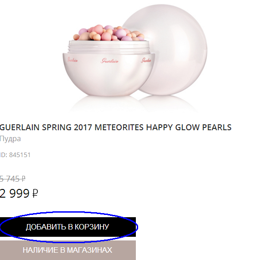Click the threaded rim of the jar
This screenshot has width=279, height=260.
pos(108,47)
